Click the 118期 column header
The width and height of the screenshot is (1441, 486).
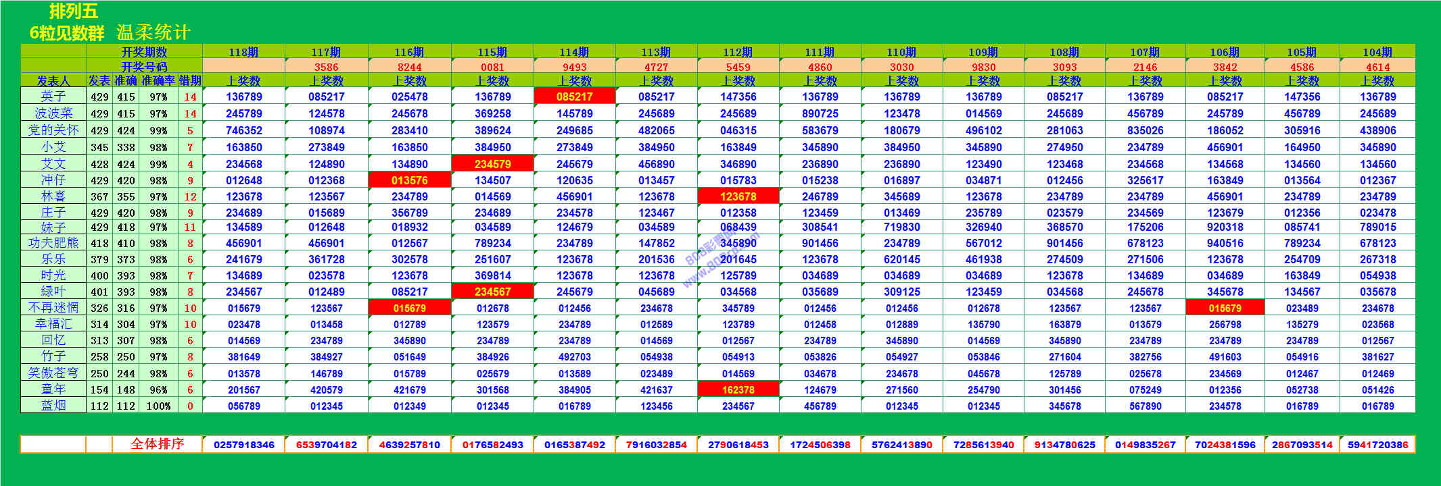[243, 52]
